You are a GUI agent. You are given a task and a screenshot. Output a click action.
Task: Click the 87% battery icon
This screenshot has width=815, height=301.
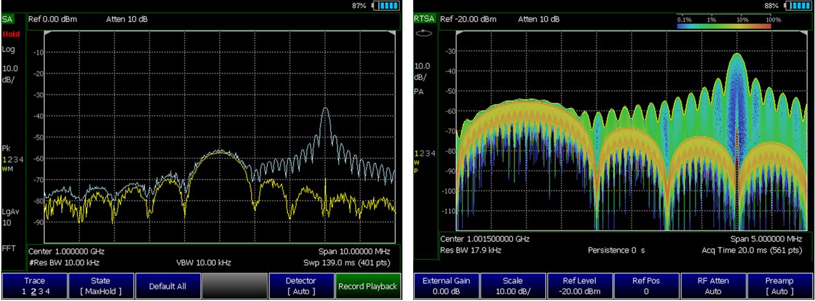[386, 6]
